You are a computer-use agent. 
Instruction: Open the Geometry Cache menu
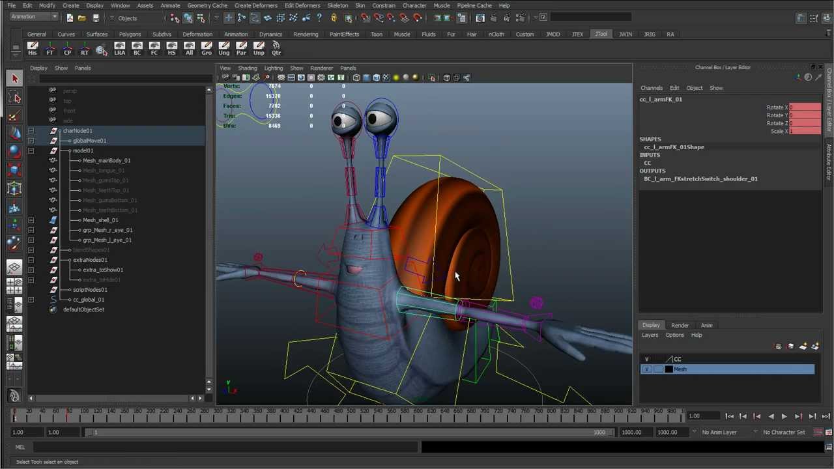coord(207,5)
